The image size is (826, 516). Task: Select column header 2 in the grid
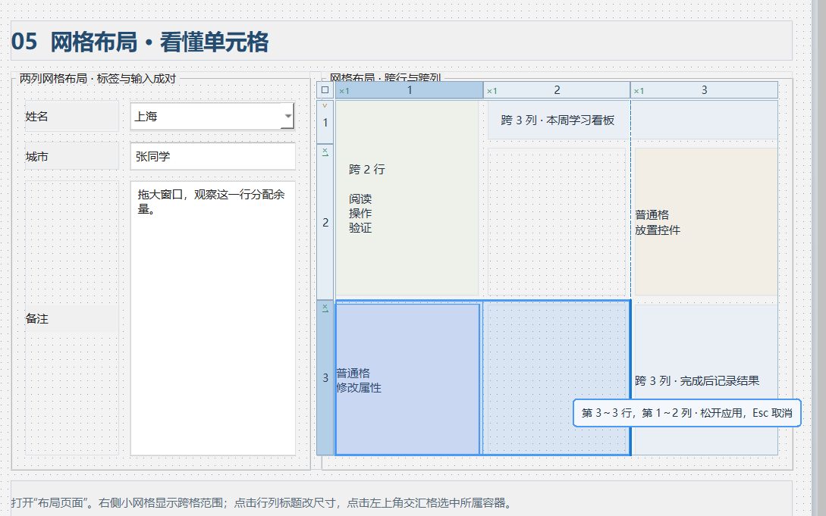(557, 90)
